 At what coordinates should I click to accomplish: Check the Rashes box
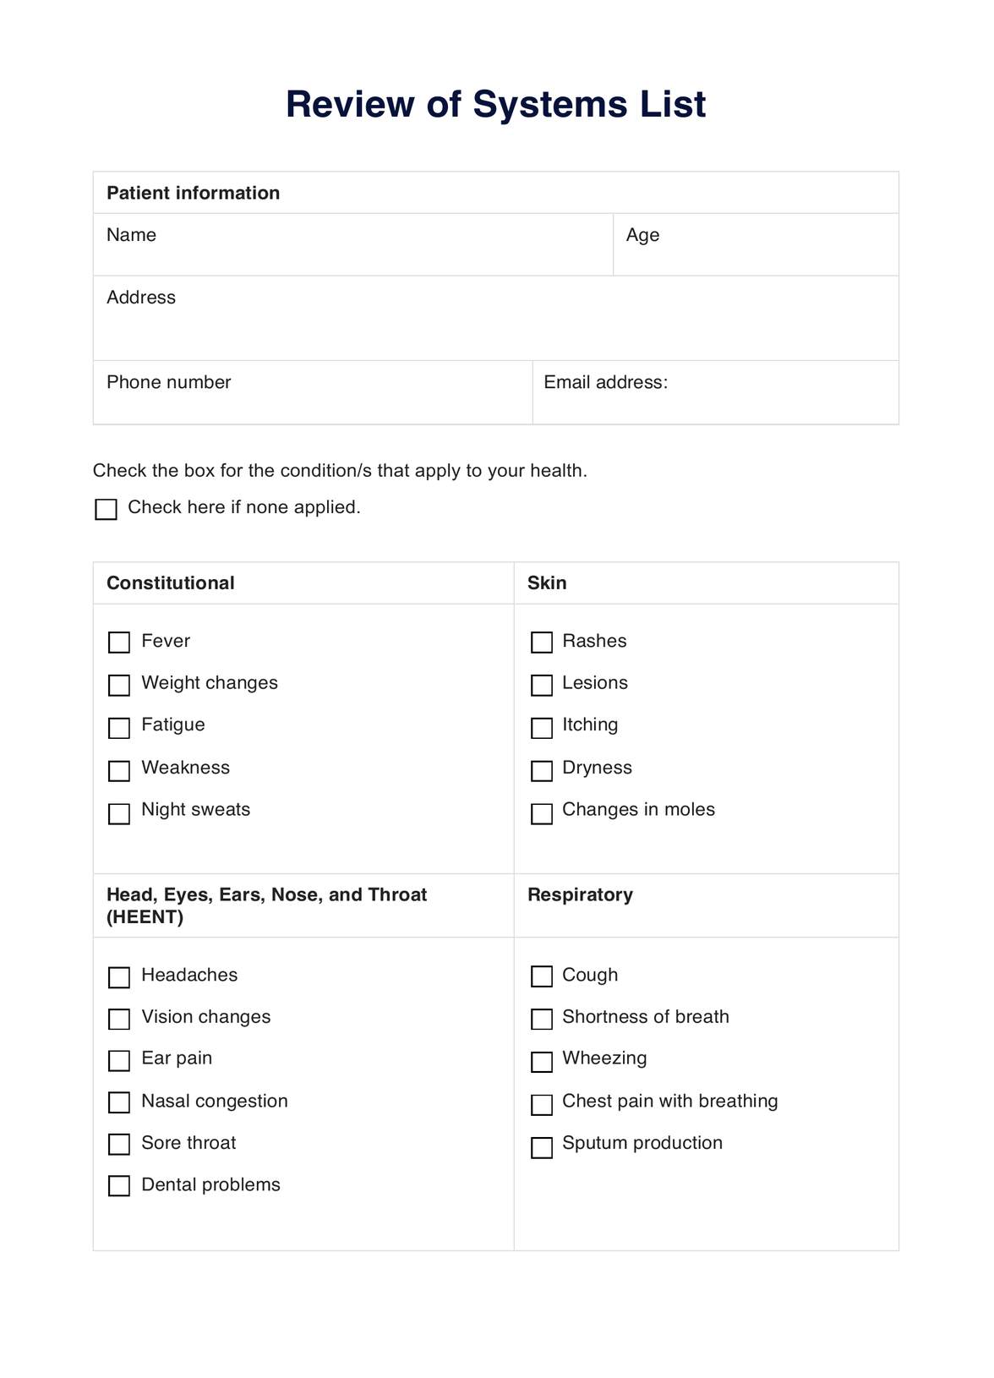pos(541,643)
